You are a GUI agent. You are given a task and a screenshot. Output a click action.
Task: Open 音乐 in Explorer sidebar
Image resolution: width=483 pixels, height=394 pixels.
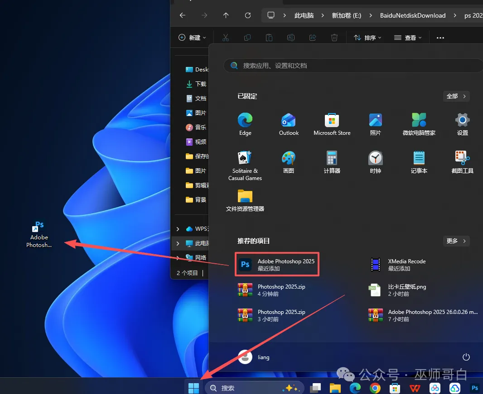(197, 127)
